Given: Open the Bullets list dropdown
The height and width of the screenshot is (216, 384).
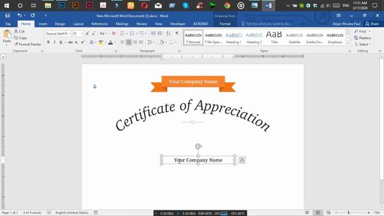Looking at the screenshot, I should click(x=127, y=34).
